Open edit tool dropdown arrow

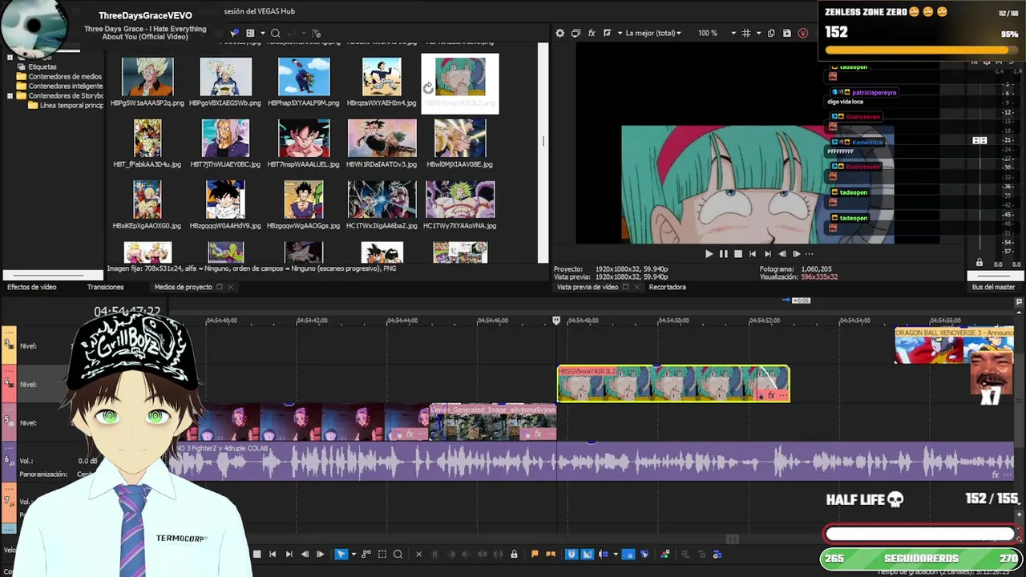[x=353, y=554]
